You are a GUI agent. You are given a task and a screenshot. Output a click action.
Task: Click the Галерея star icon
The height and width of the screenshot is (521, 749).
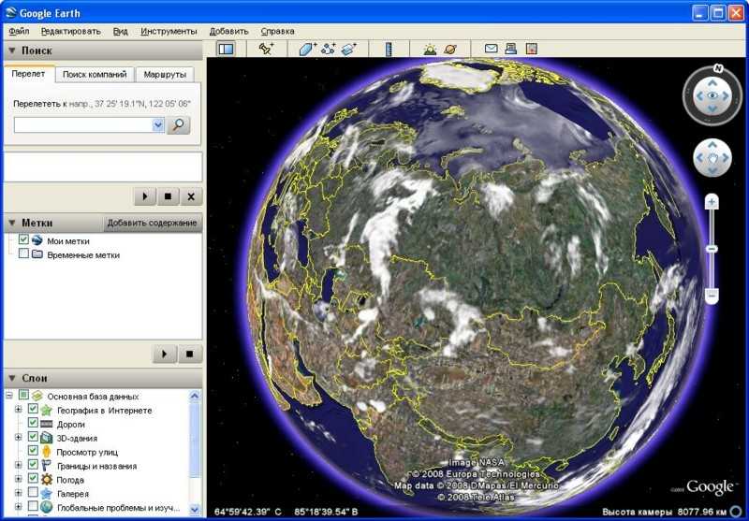click(x=46, y=493)
